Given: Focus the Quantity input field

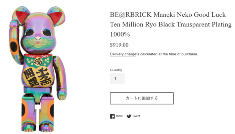Looking at the screenshot, I should tap(117, 79).
